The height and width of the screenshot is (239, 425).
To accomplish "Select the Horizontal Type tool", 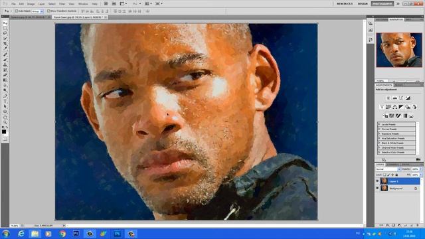I will (5, 101).
